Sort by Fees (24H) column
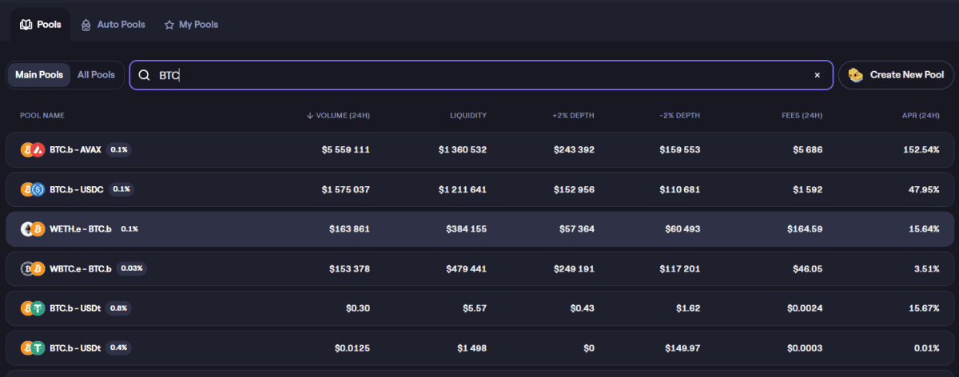Viewport: 959px width, 377px height. tap(802, 116)
